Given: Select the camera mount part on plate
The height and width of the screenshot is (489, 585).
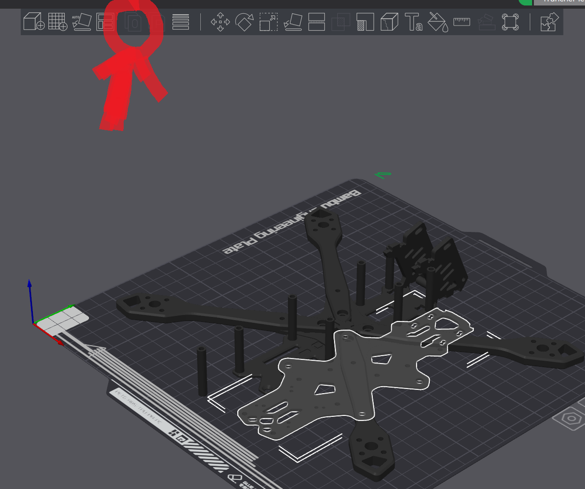Looking at the screenshot, I should [x=434, y=260].
